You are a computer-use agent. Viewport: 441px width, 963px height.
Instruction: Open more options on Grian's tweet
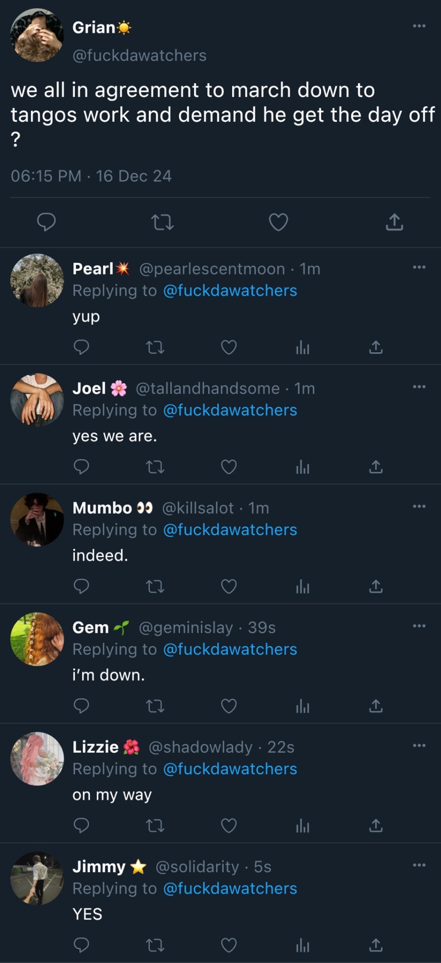419,26
